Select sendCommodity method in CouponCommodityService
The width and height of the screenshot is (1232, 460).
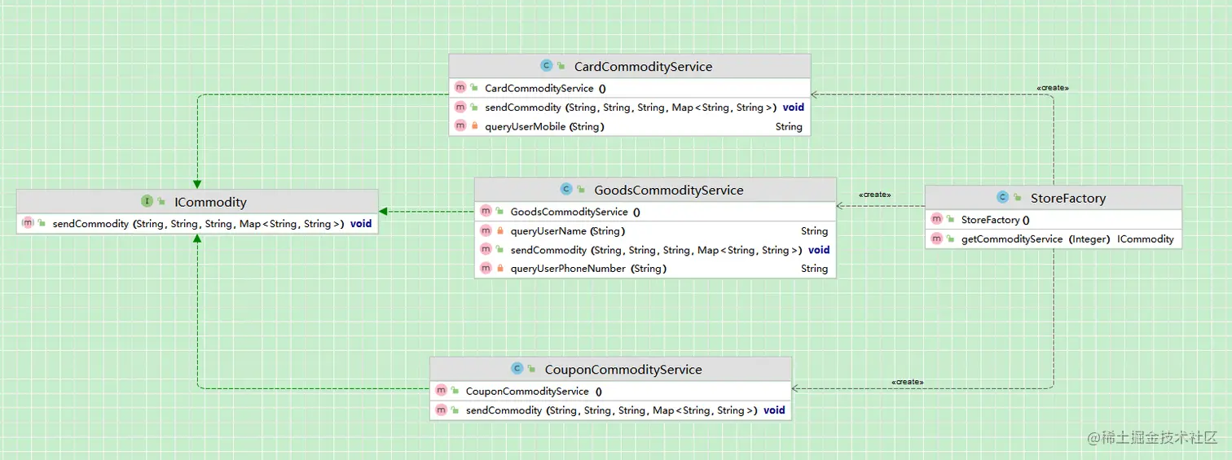click(610, 410)
